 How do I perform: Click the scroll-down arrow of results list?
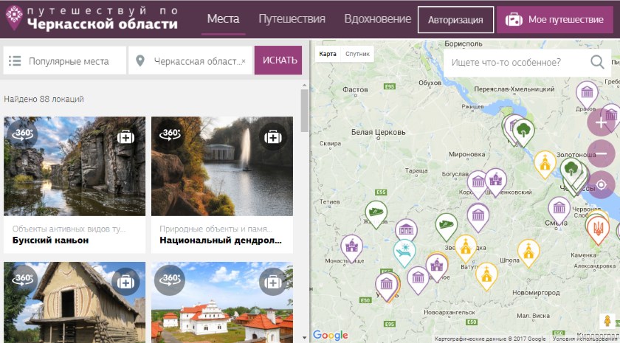point(304,338)
